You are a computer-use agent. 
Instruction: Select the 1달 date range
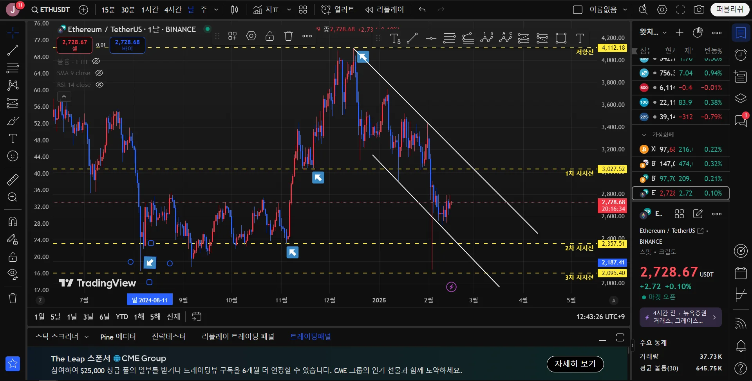point(72,316)
